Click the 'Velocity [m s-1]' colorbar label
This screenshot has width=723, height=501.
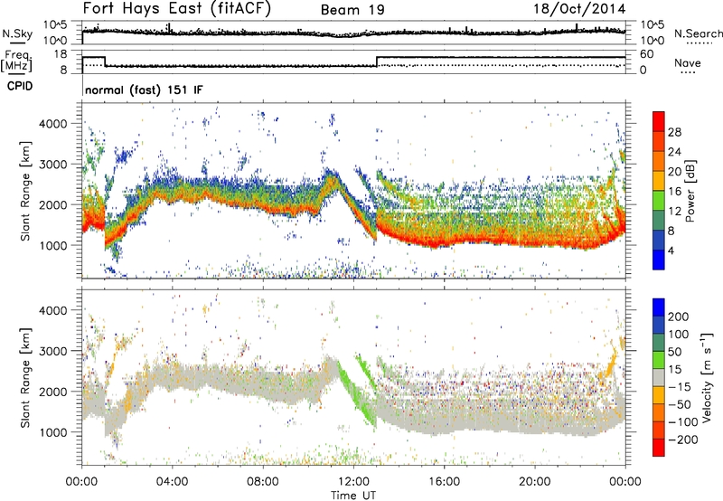[707, 377]
